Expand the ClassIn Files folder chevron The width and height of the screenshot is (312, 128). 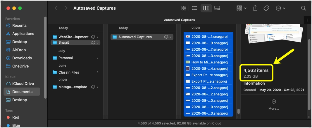click(x=98, y=72)
